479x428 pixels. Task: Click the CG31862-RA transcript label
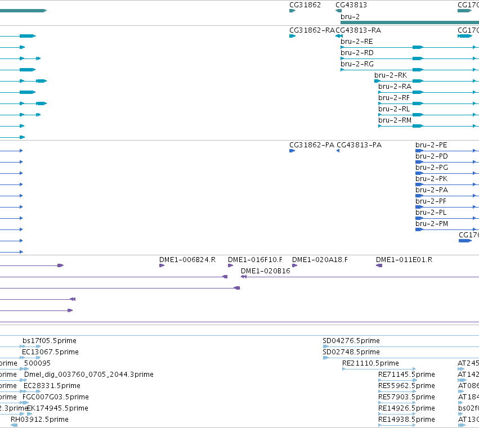[312, 30]
